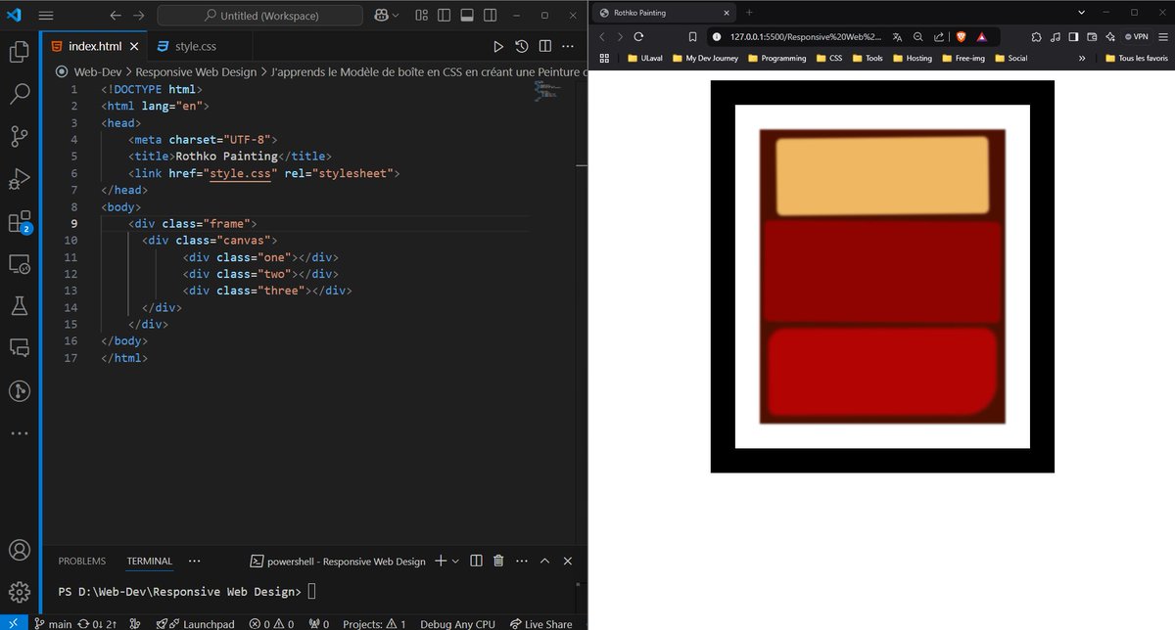This screenshot has width=1175, height=630.
Task: Split the terminal pane
Action: pos(476,561)
